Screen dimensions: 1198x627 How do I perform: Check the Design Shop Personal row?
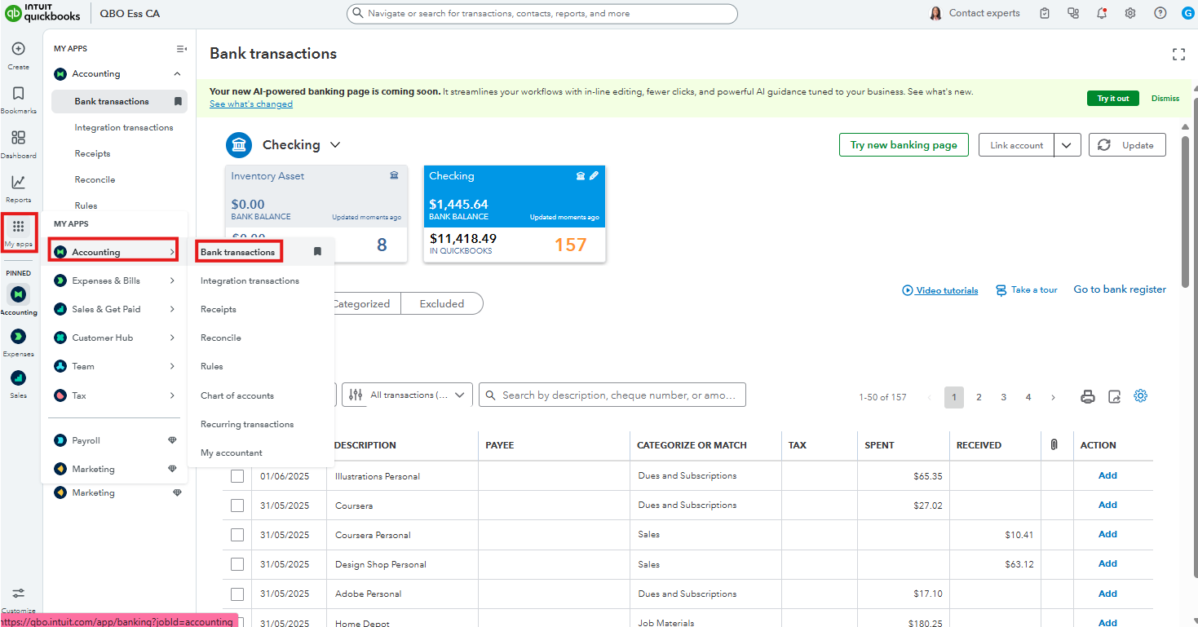(237, 564)
